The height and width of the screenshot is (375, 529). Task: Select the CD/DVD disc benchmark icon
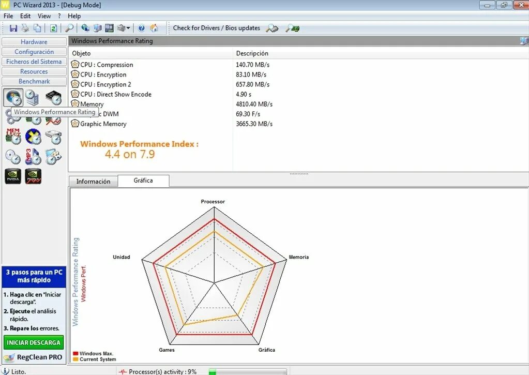coord(13,157)
